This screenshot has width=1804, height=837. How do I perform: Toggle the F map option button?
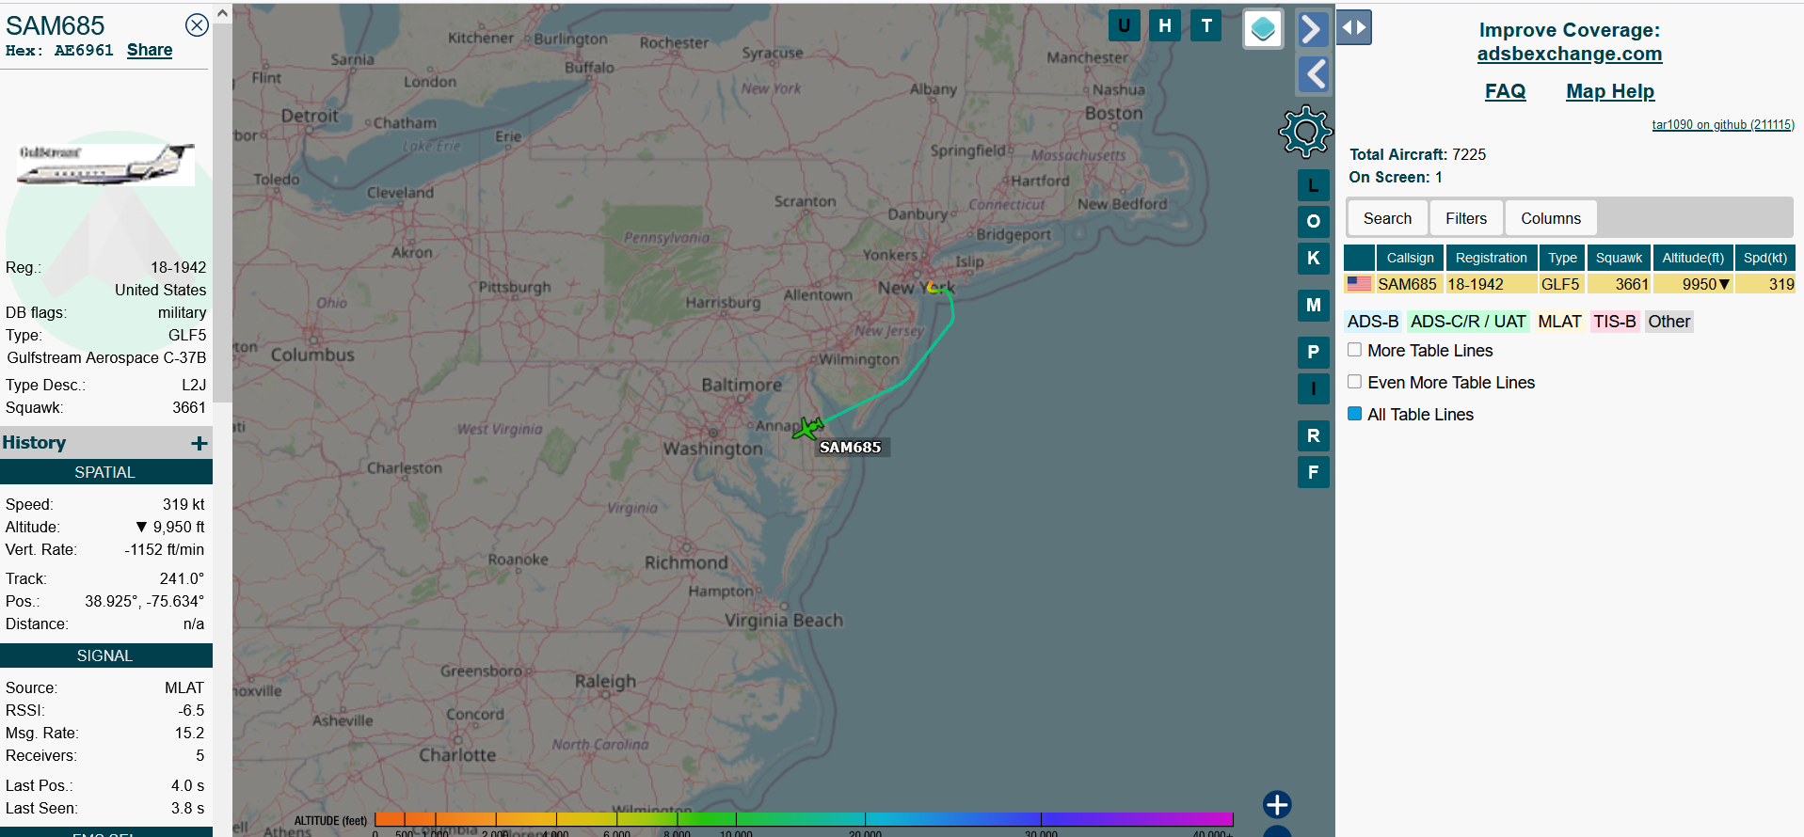(x=1314, y=472)
